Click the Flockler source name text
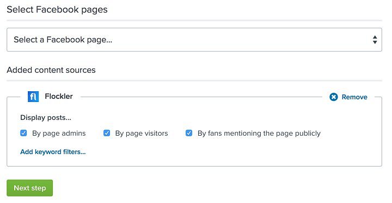Image resolution: width=392 pixels, height=203 pixels. click(x=59, y=96)
